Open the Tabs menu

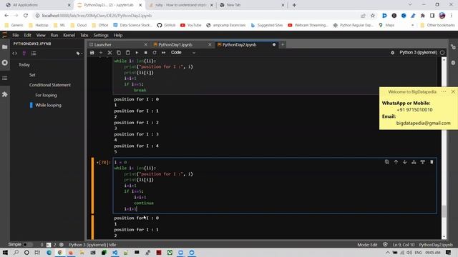point(84,35)
